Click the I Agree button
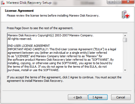135x104 pixels. (98, 97)
